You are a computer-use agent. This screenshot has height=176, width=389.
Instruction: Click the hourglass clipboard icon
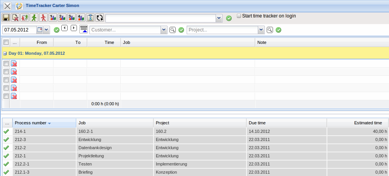90,17
